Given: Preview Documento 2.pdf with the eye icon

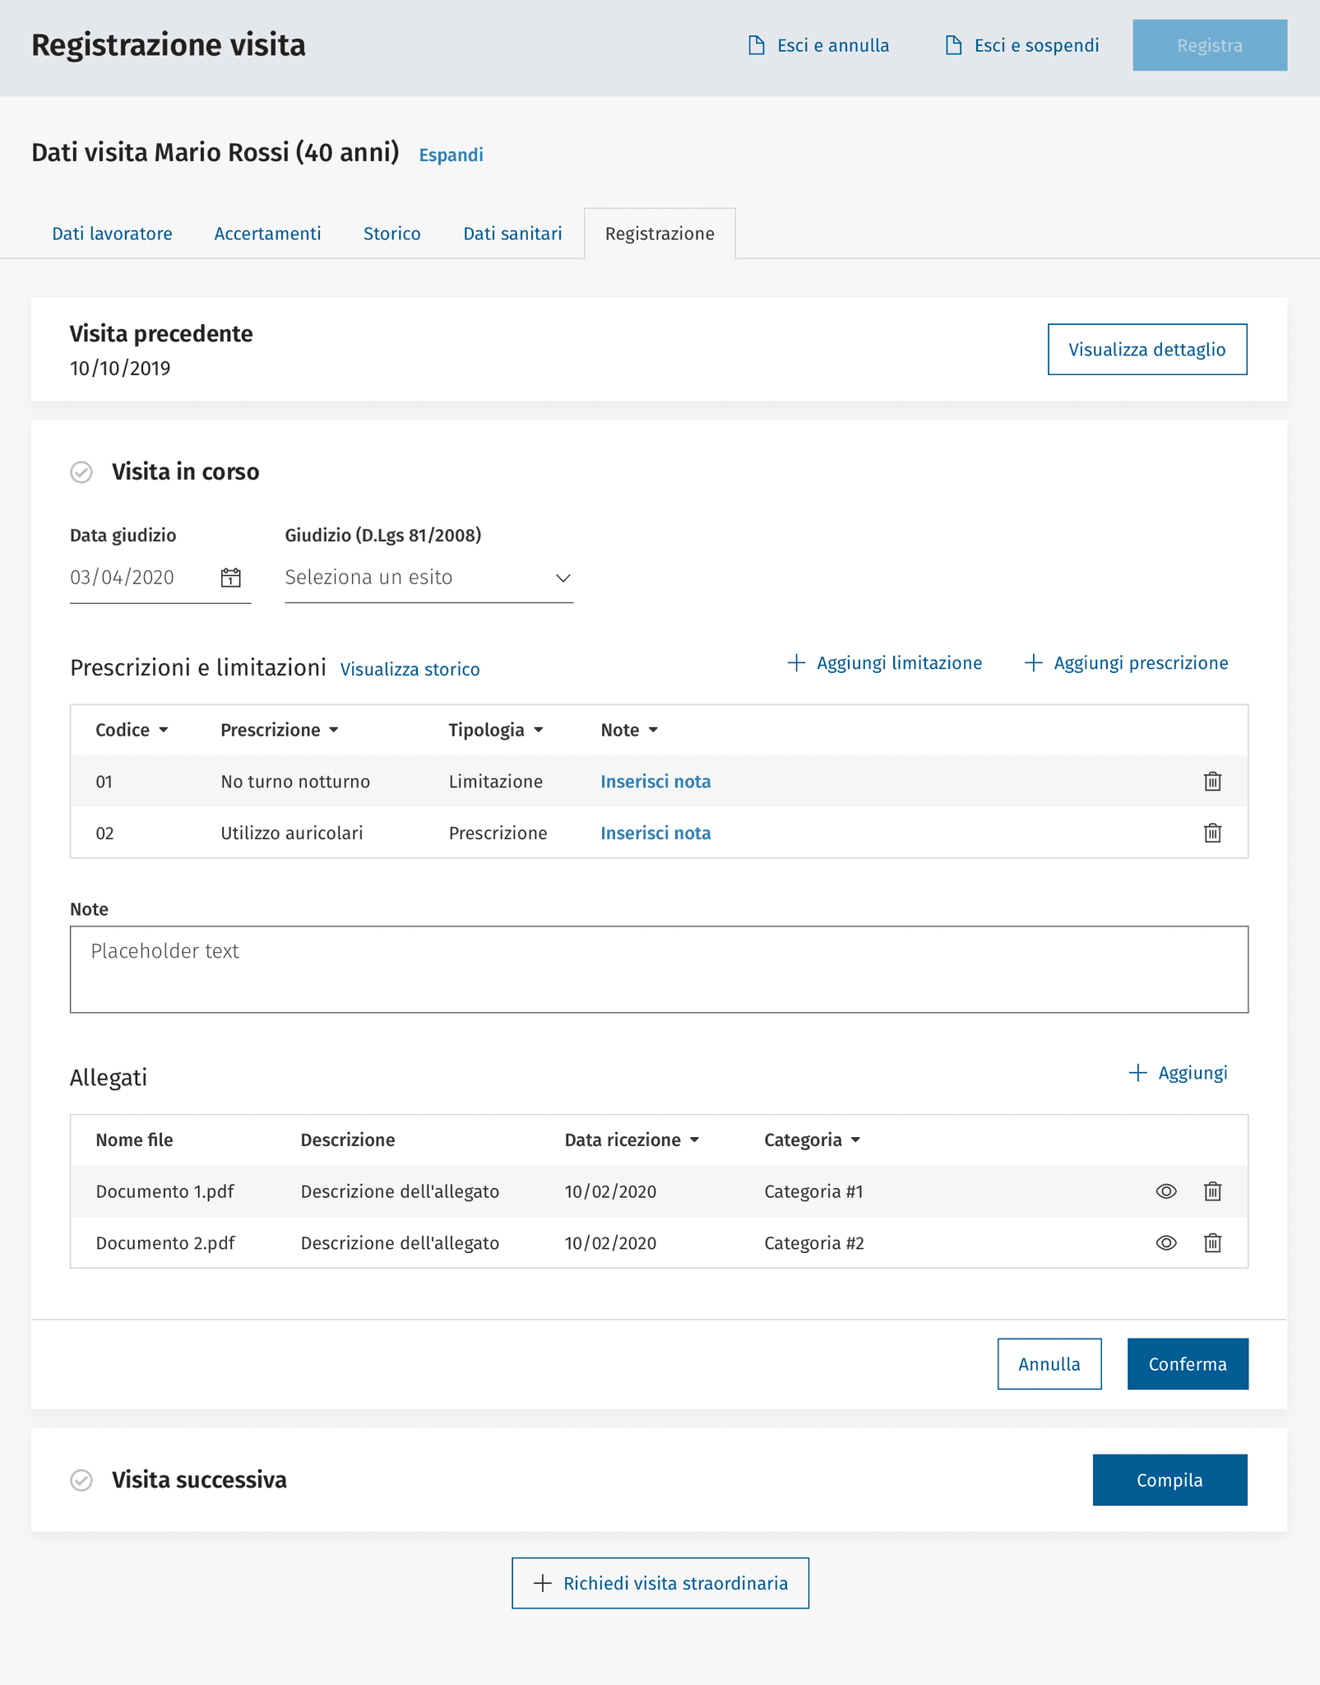Looking at the screenshot, I should pyautogui.click(x=1166, y=1243).
